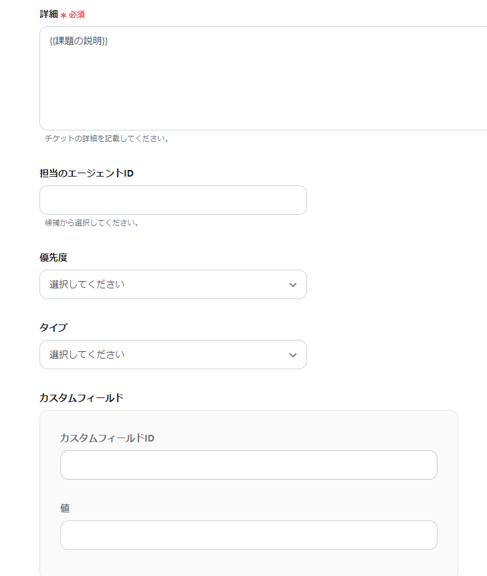Image resolution: width=487 pixels, height=576 pixels.
Task: Click the 詳細 field label
Action: tap(49, 14)
